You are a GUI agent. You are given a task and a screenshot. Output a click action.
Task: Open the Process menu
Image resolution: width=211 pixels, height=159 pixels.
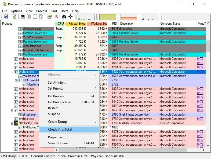(x=42, y=11)
